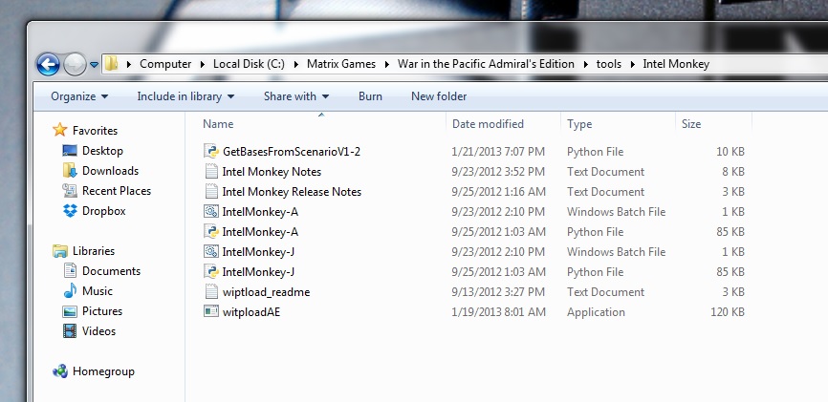
Task: Select Recent Places in navigation pane
Action: [117, 190]
